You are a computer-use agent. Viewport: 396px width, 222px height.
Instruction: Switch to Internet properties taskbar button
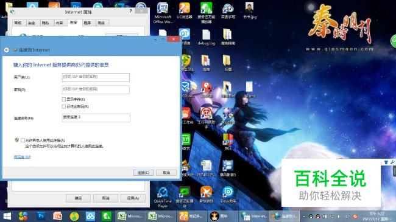pyautogui.click(x=253, y=216)
